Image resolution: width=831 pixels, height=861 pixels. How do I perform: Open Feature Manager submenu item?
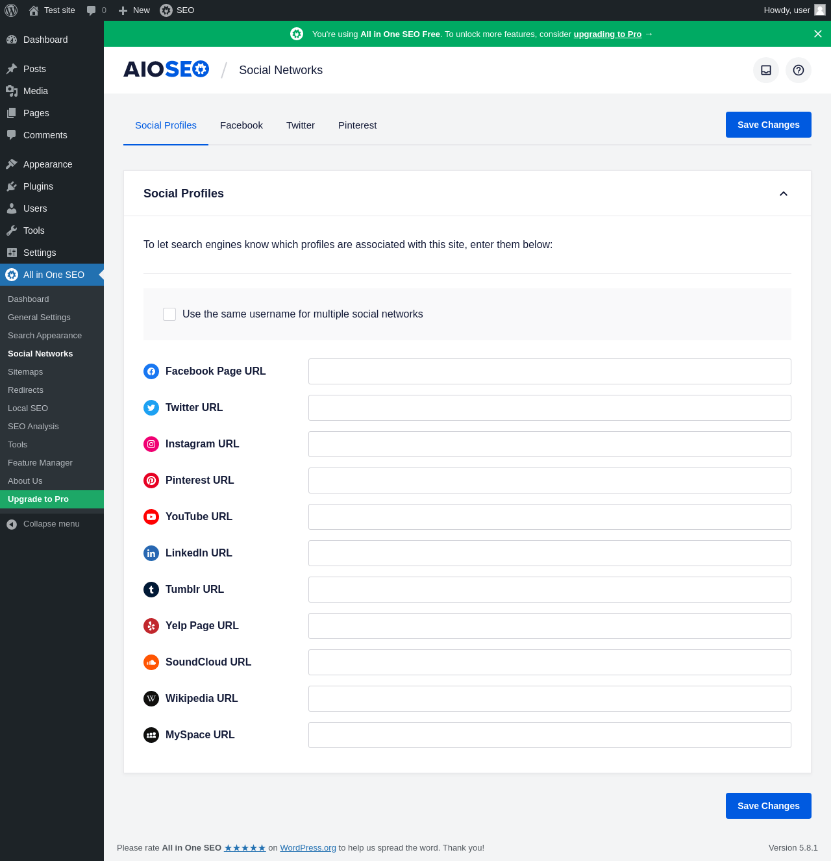tap(52, 463)
